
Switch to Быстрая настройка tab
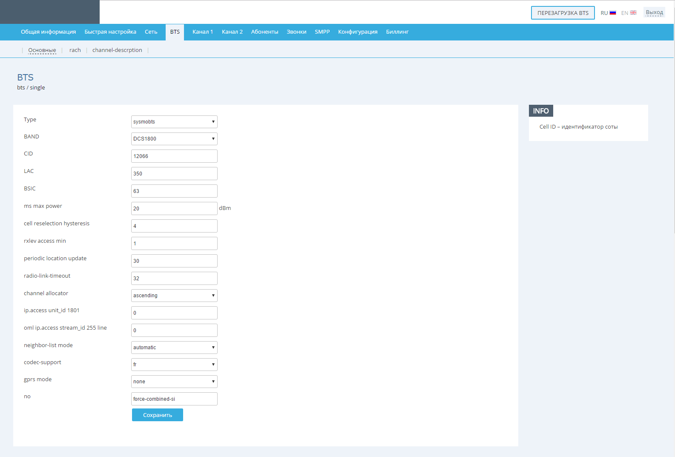tap(110, 32)
